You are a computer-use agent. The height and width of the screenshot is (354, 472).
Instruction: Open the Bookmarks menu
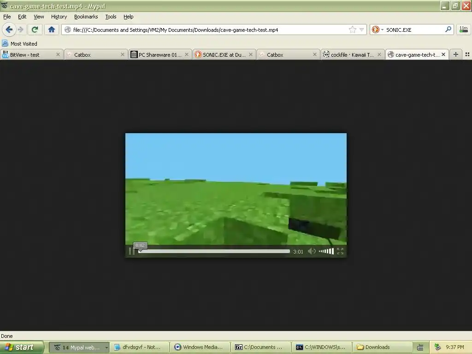coord(86,17)
